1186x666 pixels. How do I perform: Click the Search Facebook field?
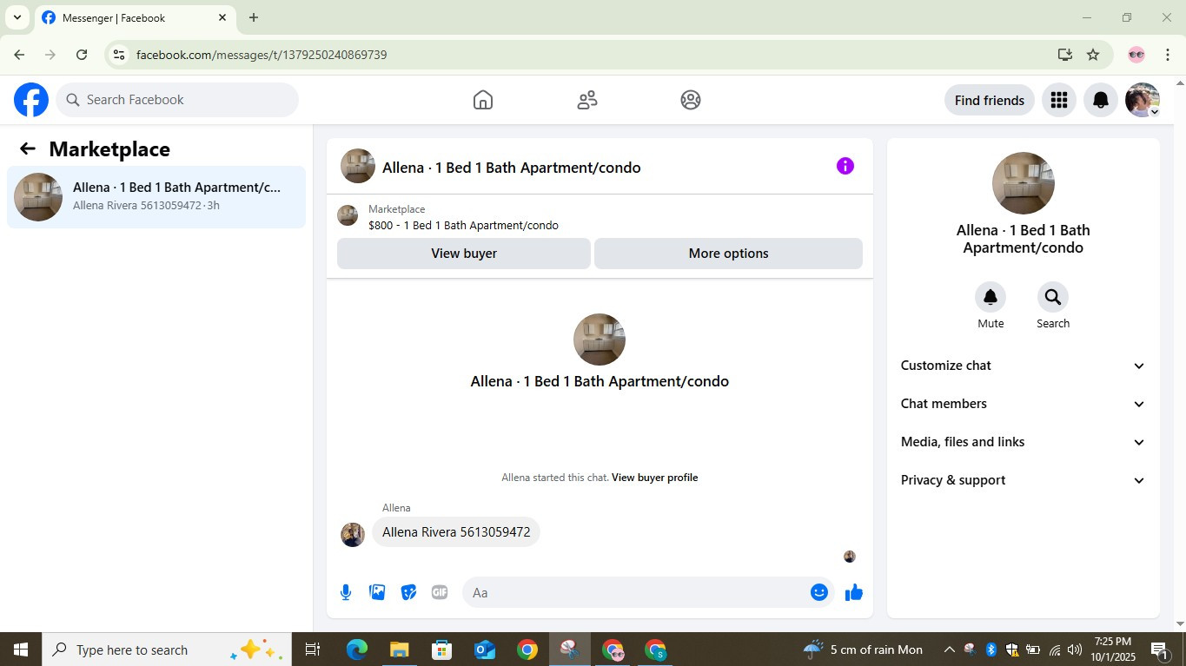(x=177, y=100)
